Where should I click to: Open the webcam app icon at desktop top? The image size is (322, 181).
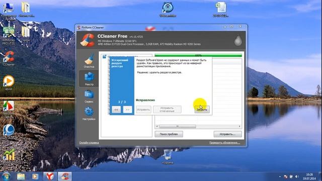[x=168, y=10]
